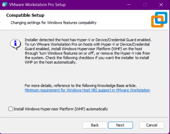Cancel the VMware setup
170x134 pixels.
tap(152, 125)
